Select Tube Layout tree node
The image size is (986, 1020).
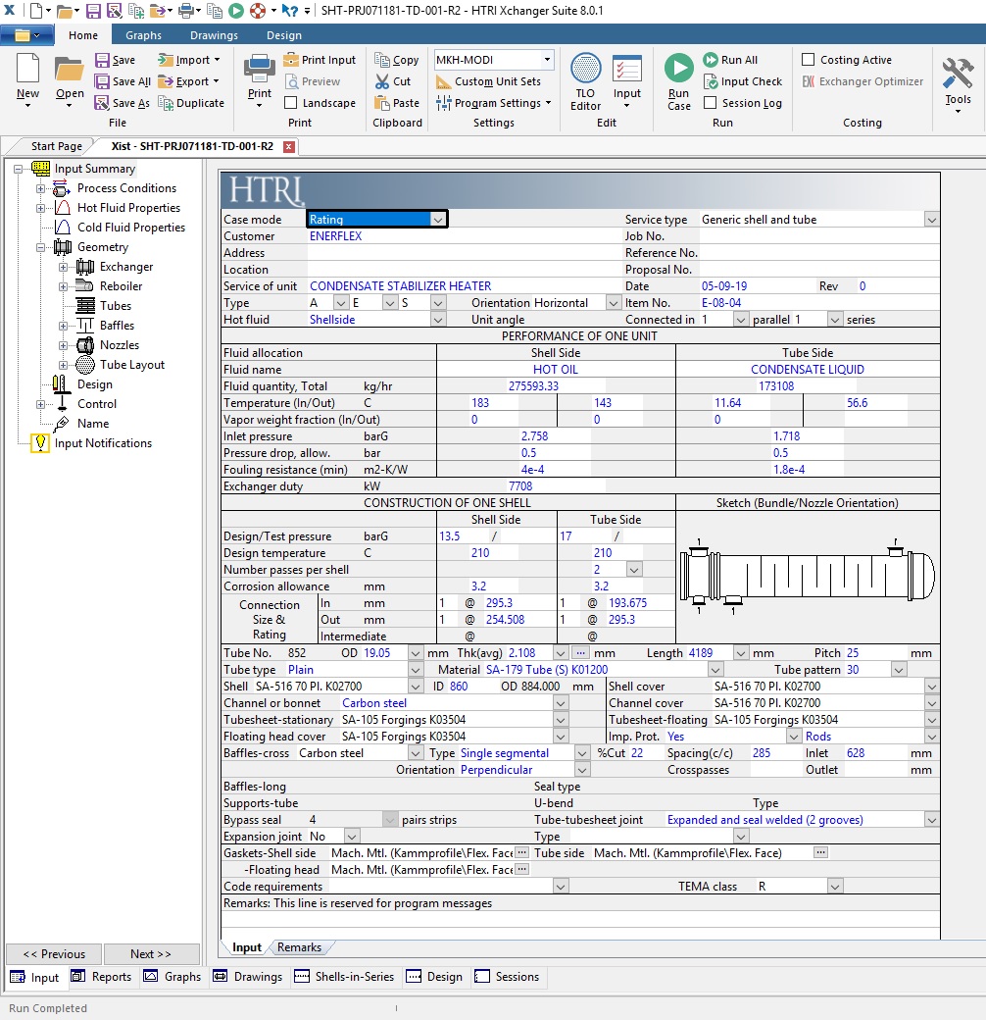pos(132,365)
